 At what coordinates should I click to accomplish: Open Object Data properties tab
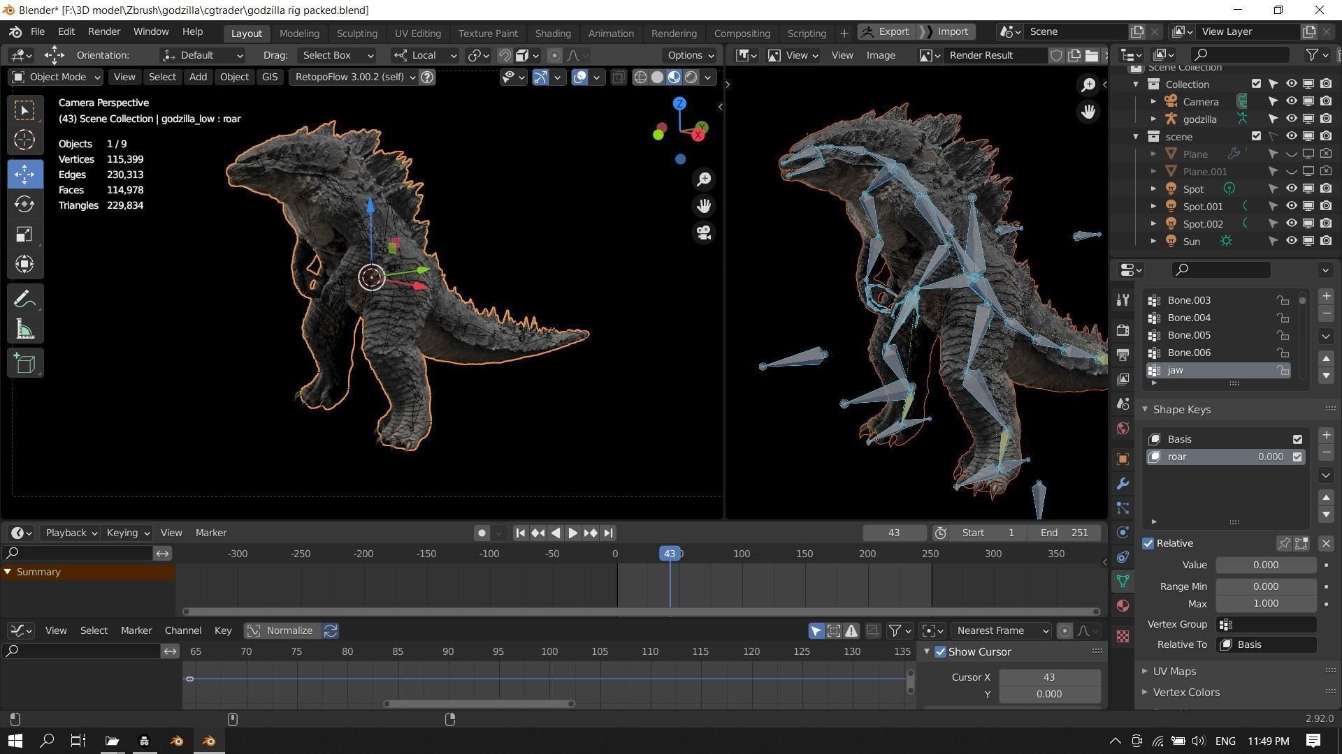1123,581
